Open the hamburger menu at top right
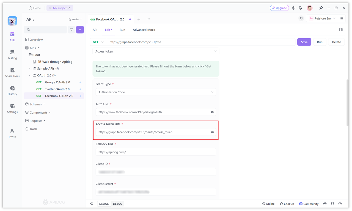352x211 pixels. pyautogui.click(x=342, y=18)
